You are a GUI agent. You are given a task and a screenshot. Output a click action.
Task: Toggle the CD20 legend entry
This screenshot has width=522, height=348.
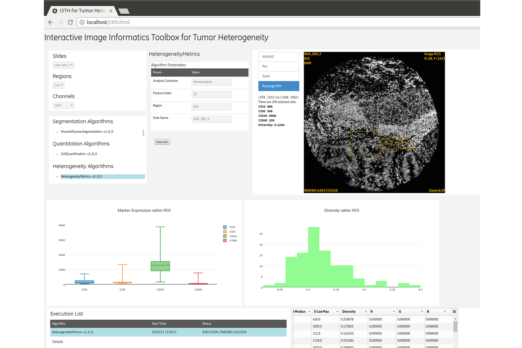[x=230, y=236]
